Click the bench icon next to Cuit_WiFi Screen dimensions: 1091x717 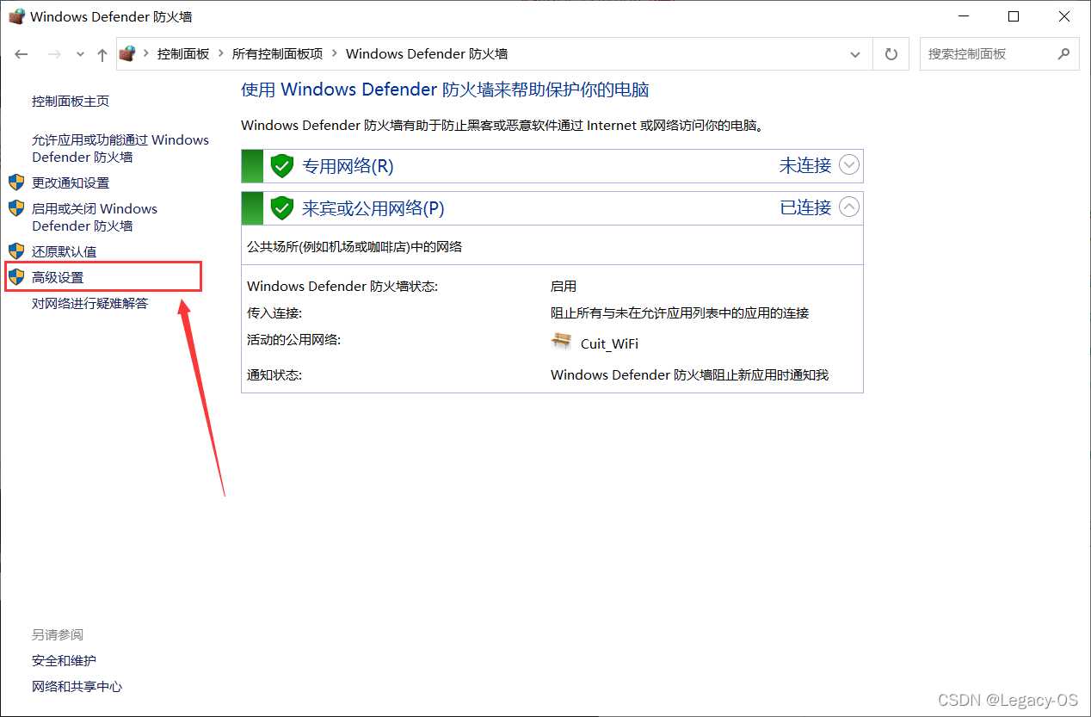pyautogui.click(x=561, y=341)
